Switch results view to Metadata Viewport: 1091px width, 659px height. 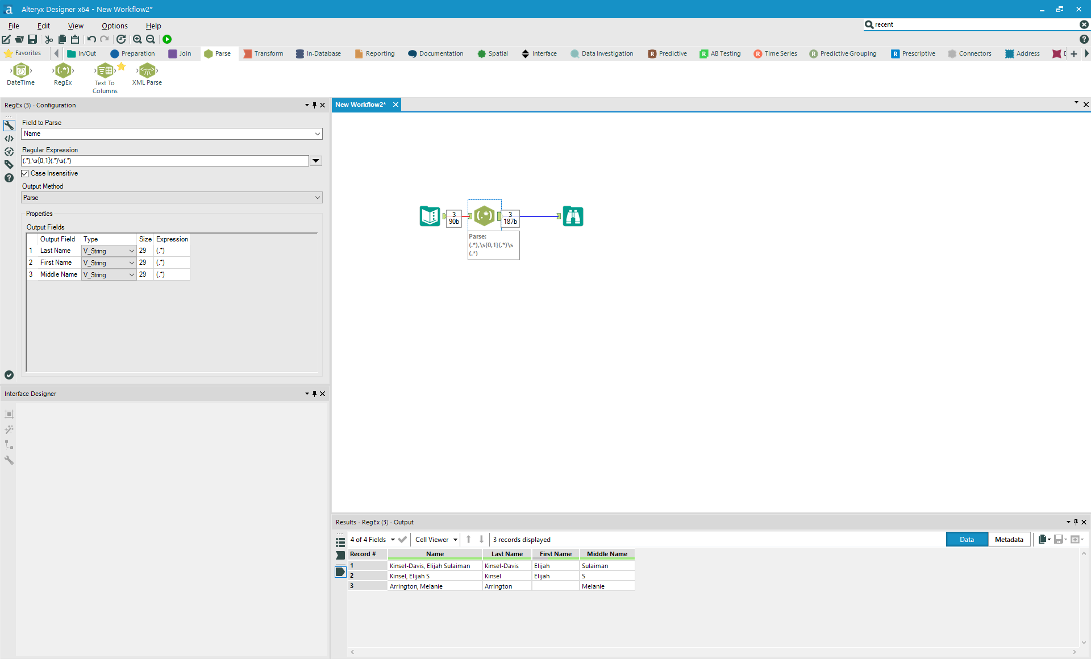point(1009,540)
